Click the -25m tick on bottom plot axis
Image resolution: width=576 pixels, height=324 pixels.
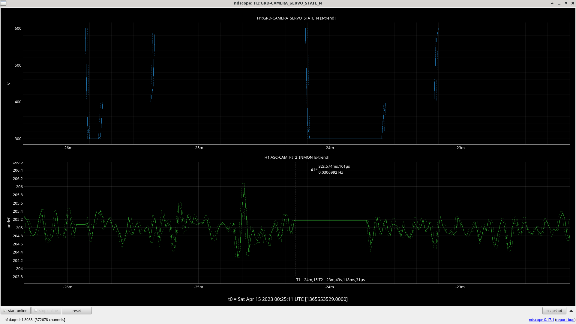(198, 287)
